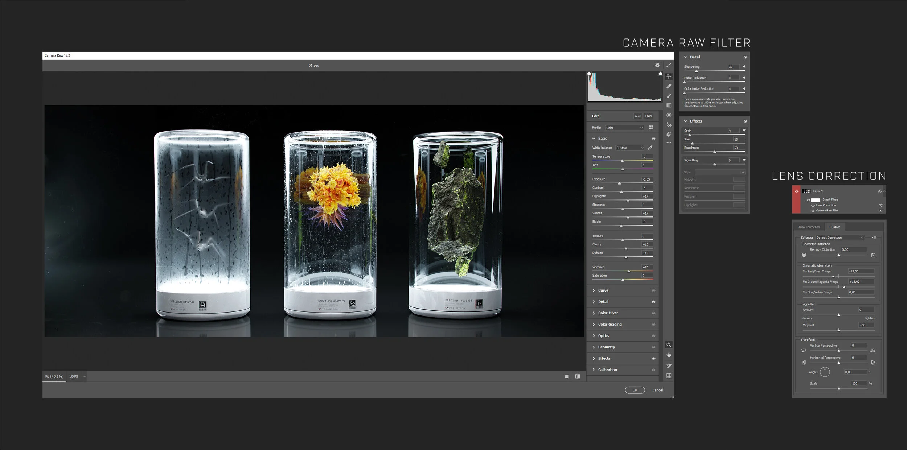Toggle visibility of Basic panel edits
Viewport: 907px width, 450px height.
tap(653, 139)
